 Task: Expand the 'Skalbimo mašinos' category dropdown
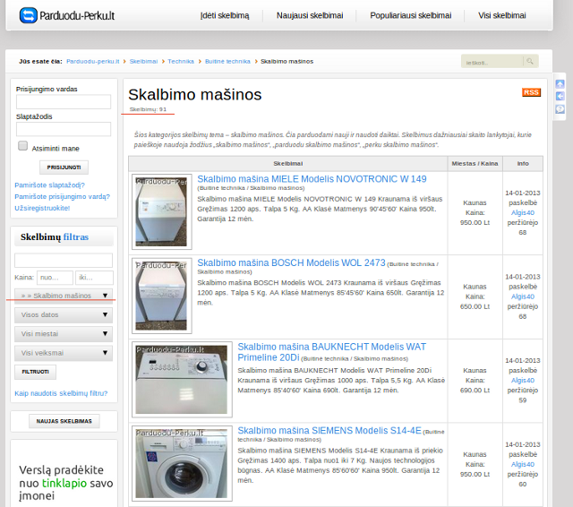pos(64,296)
